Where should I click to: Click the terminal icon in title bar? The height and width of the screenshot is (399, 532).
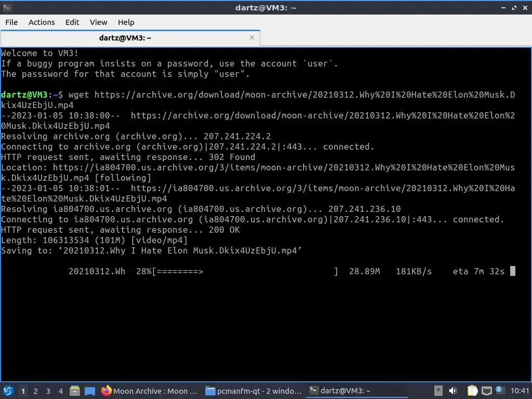pyautogui.click(x=7, y=7)
